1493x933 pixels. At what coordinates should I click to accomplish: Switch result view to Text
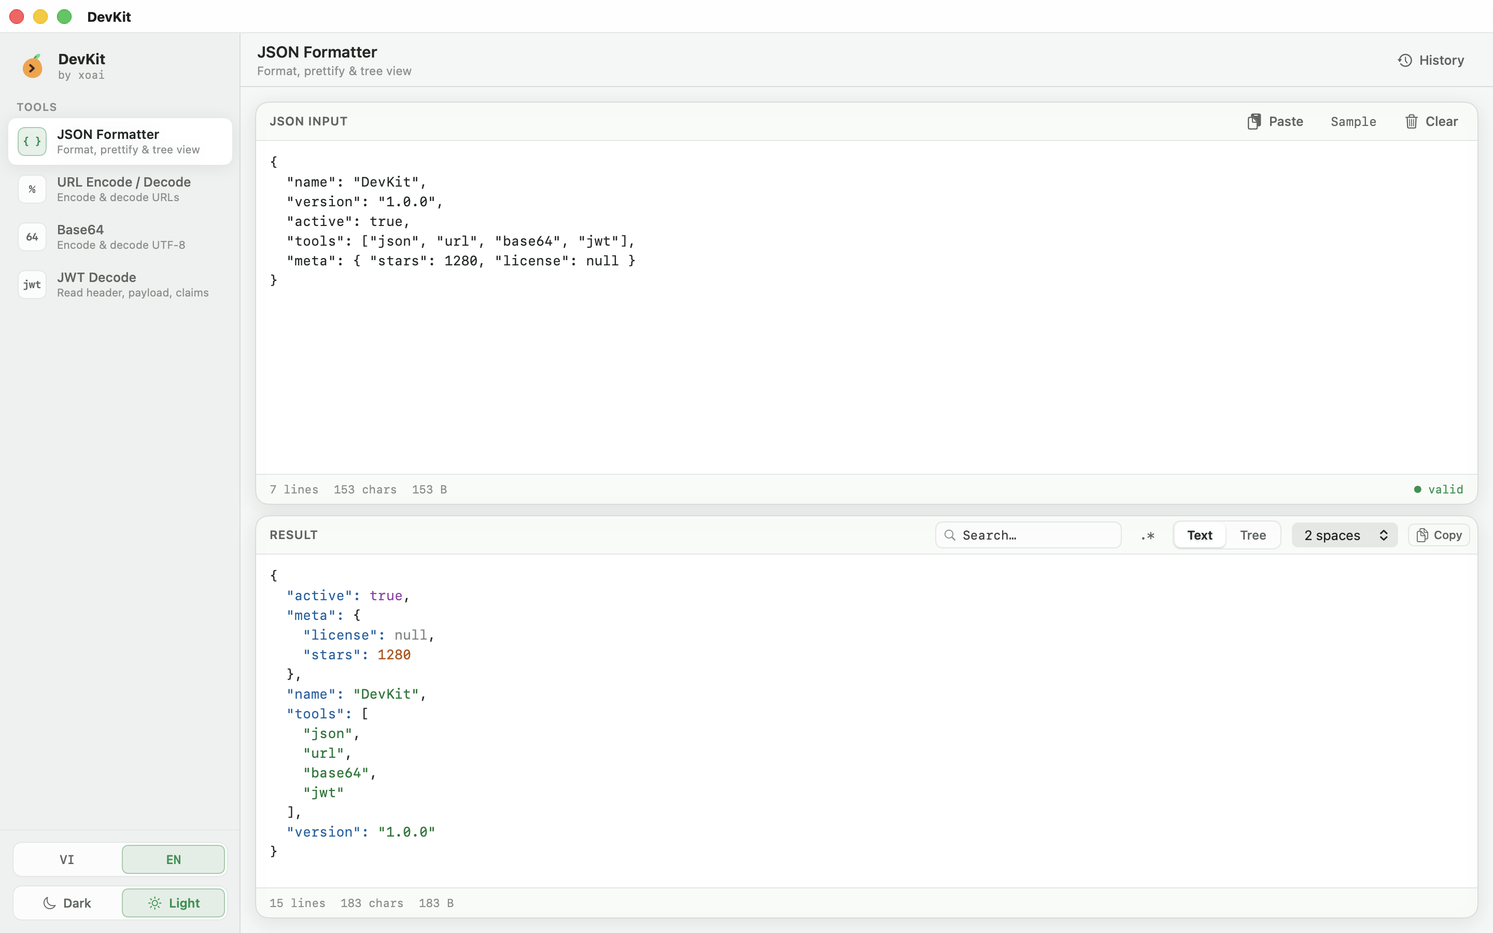[1200, 535]
